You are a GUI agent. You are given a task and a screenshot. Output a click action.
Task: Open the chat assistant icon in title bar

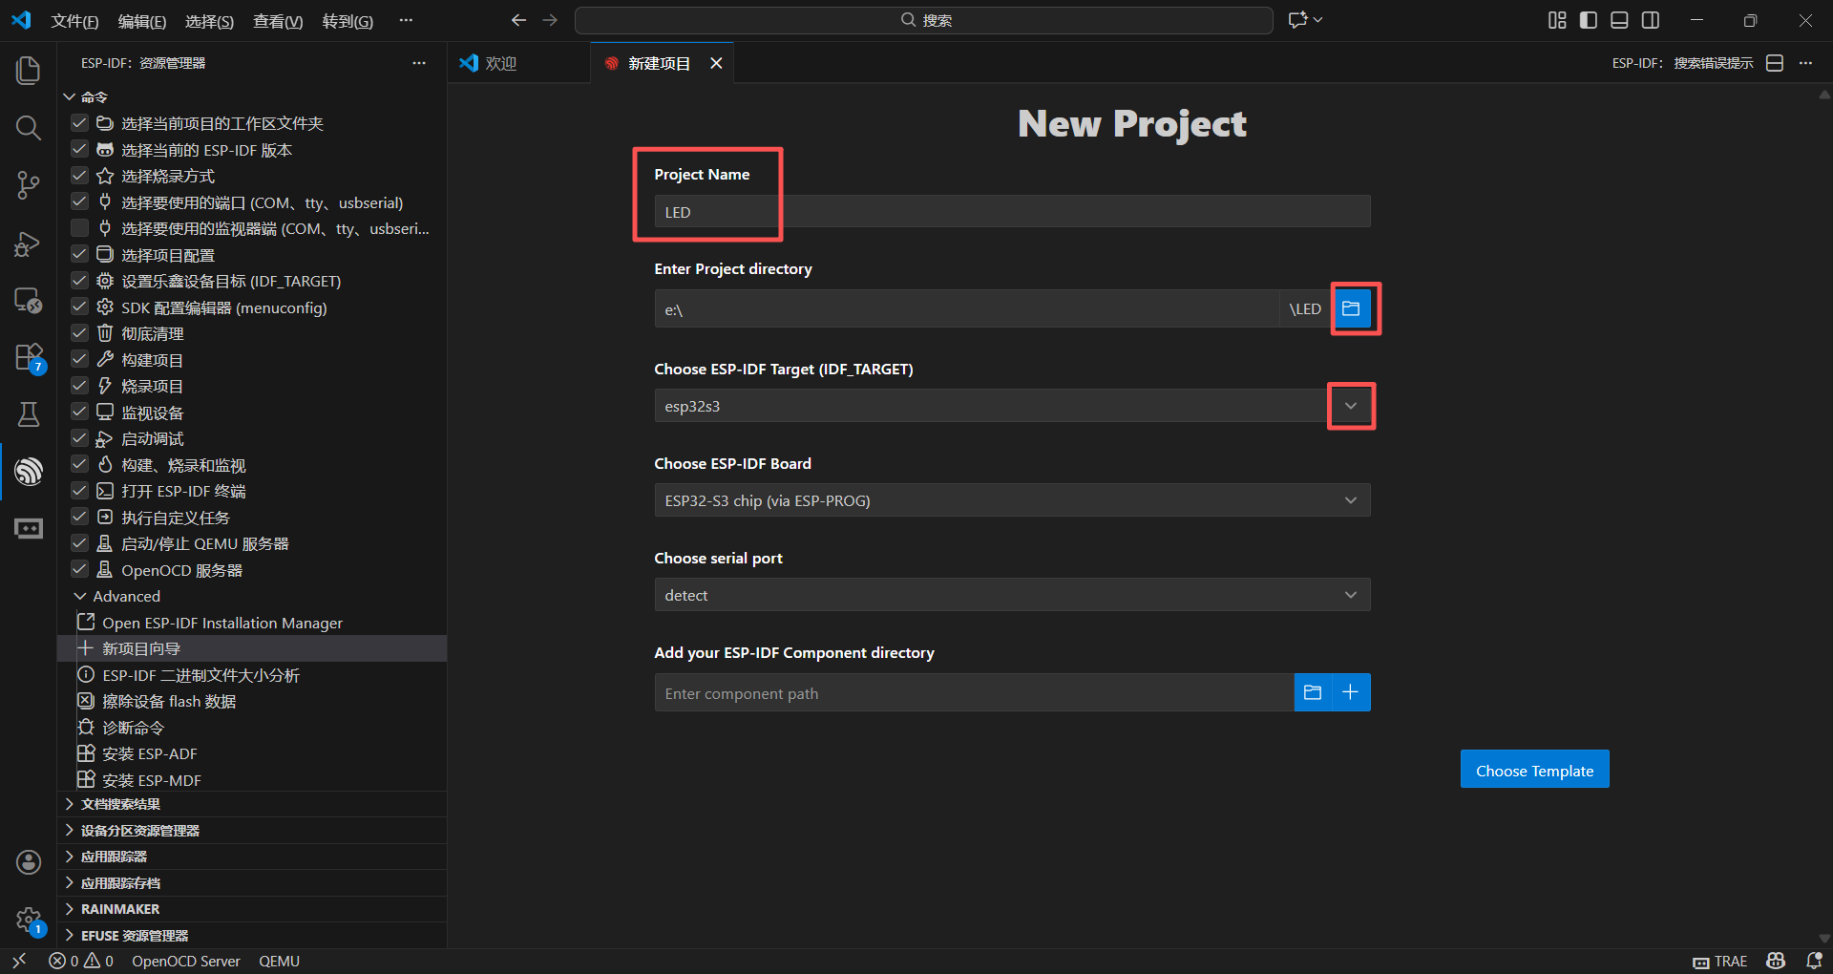coord(1298,20)
